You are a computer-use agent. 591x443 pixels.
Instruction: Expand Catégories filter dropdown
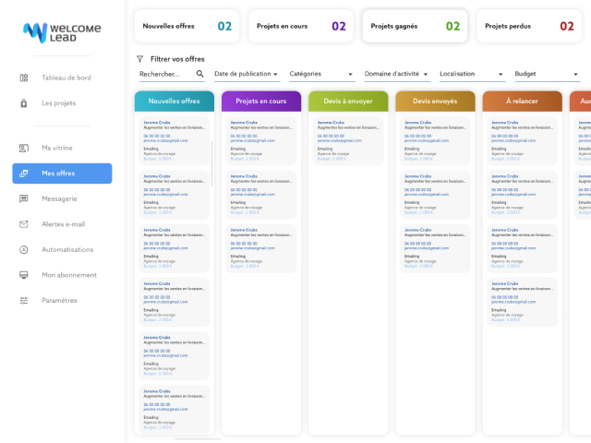(321, 74)
